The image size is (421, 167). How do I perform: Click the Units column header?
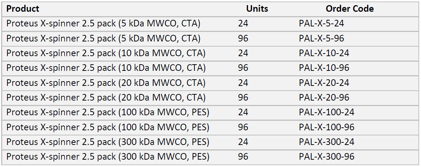click(257, 8)
